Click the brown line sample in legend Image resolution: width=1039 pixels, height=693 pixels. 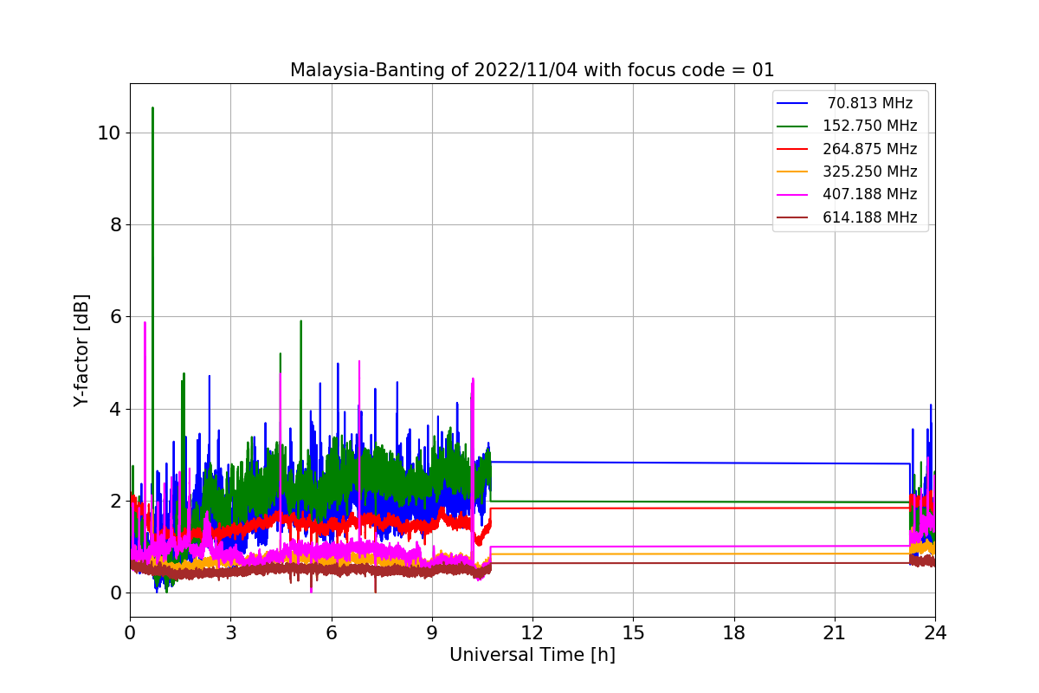tap(792, 217)
